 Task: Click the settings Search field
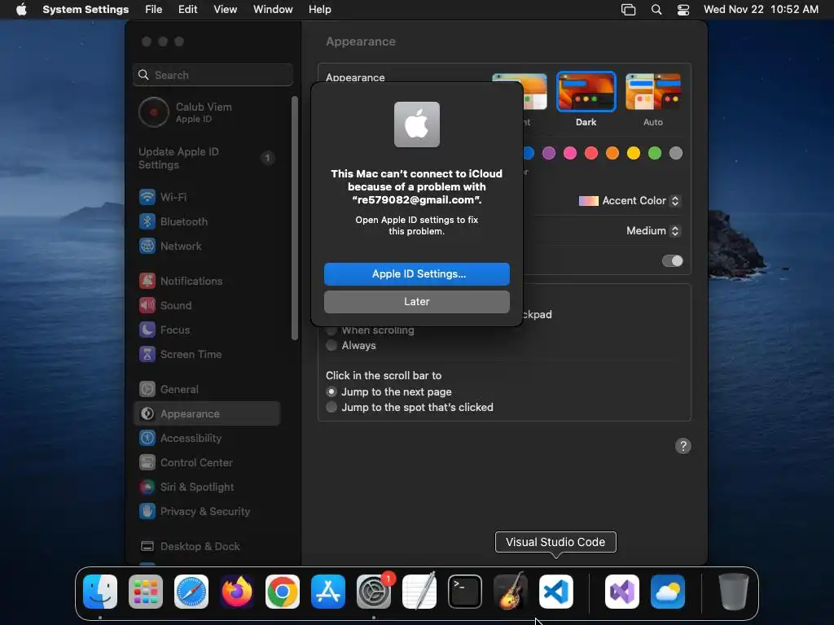click(213, 75)
